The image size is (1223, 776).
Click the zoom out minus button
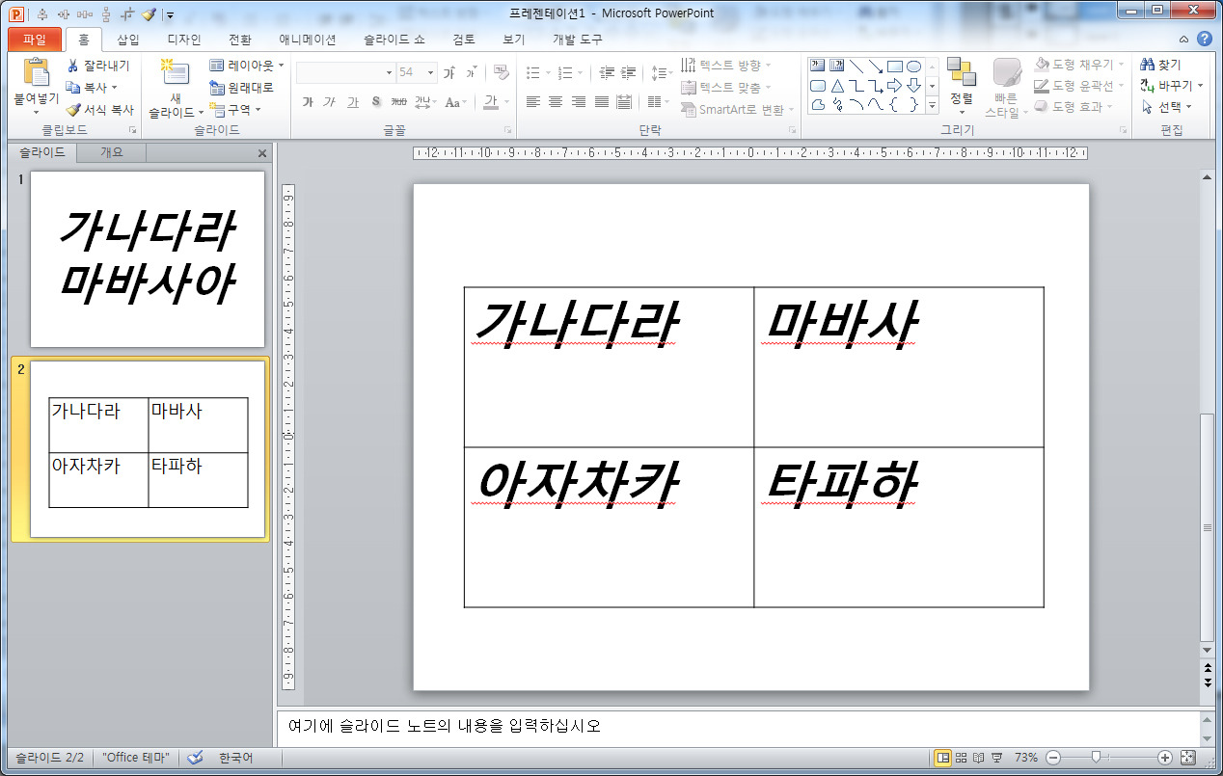coord(1054,758)
